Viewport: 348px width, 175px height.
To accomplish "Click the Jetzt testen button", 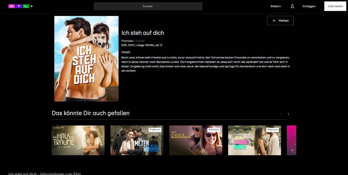I will click(x=335, y=6).
